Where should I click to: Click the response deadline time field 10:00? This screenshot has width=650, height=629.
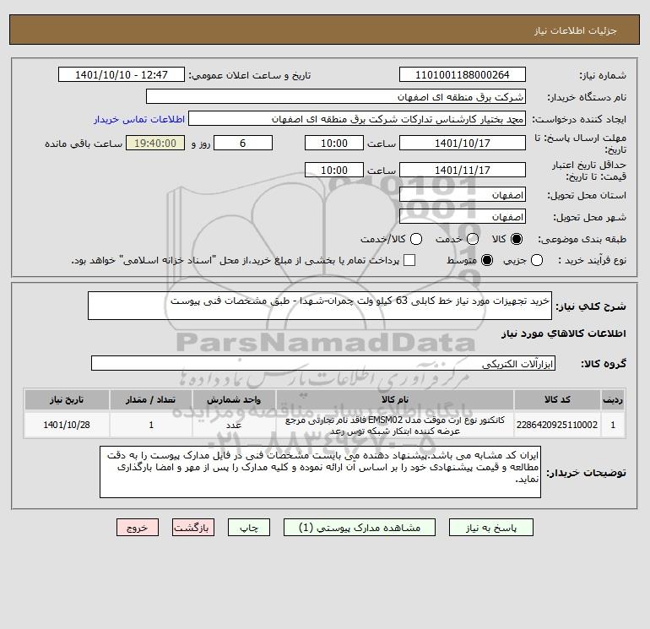[334, 143]
